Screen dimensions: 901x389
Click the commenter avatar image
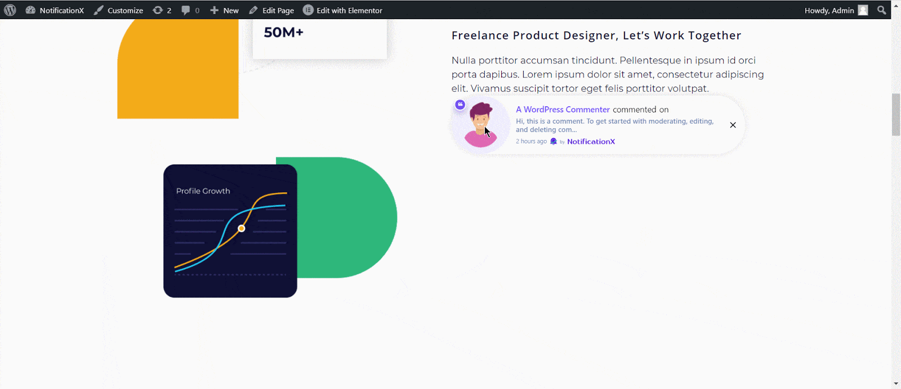480,125
